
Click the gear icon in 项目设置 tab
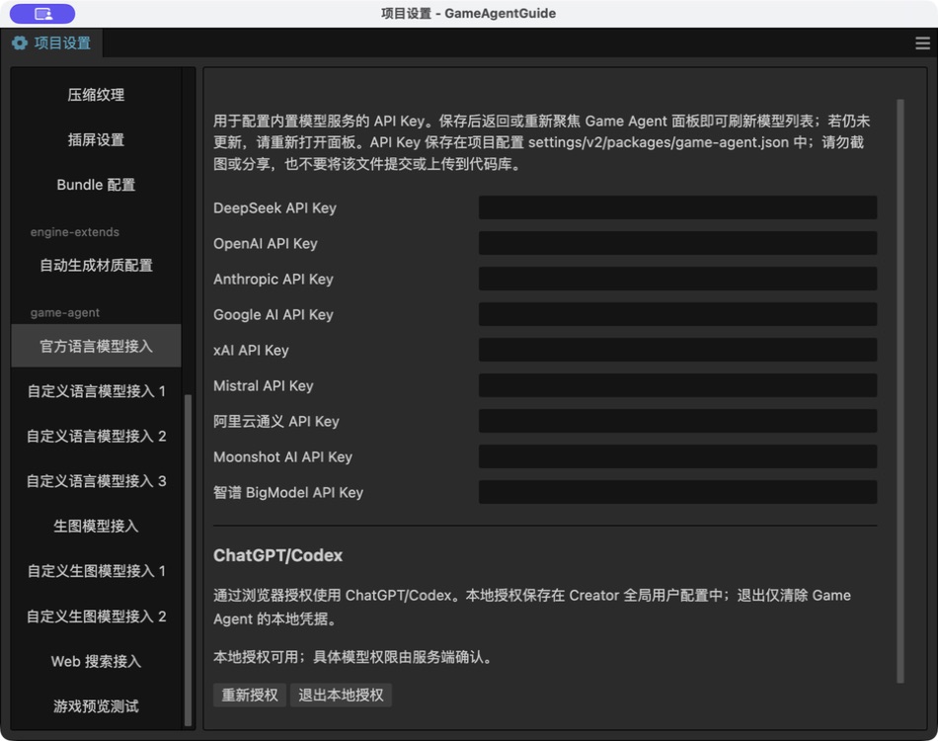(20, 43)
